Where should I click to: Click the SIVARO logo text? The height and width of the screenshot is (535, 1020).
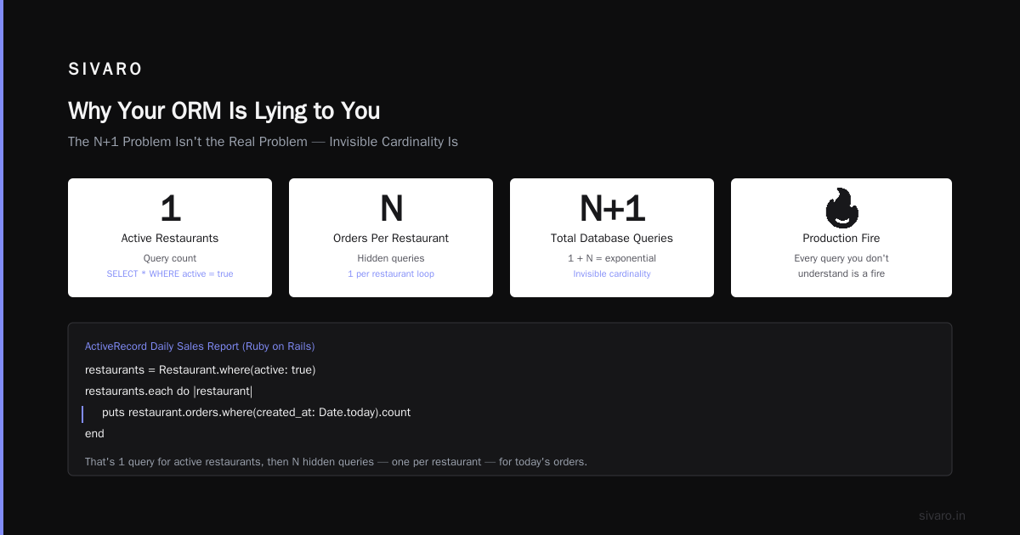105,70
